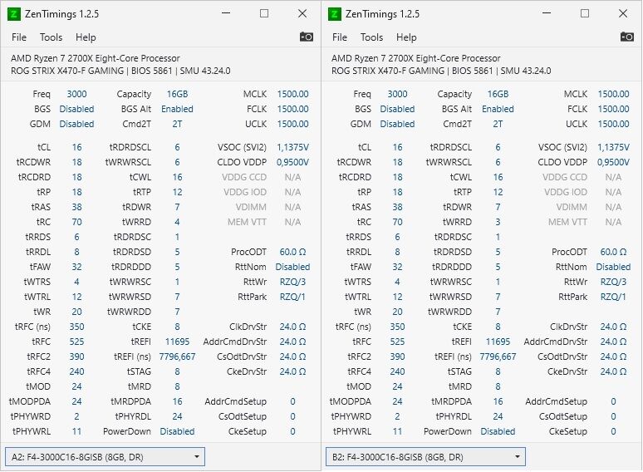Screen dimensions: 643x472
Task: Click the Freq value 3000 in left window
Action: tap(76, 94)
